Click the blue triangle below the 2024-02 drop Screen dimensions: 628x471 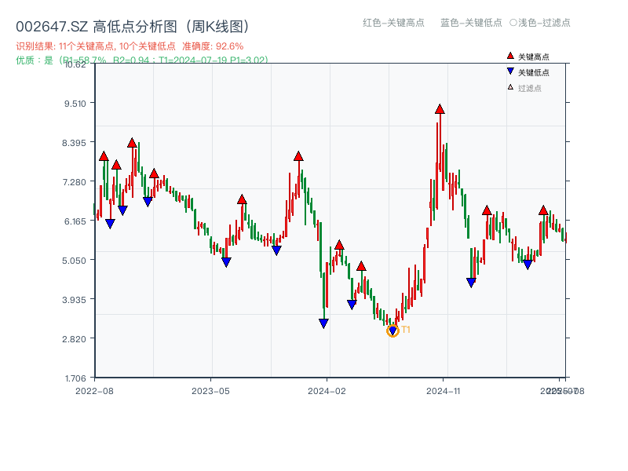pyautogui.click(x=323, y=323)
